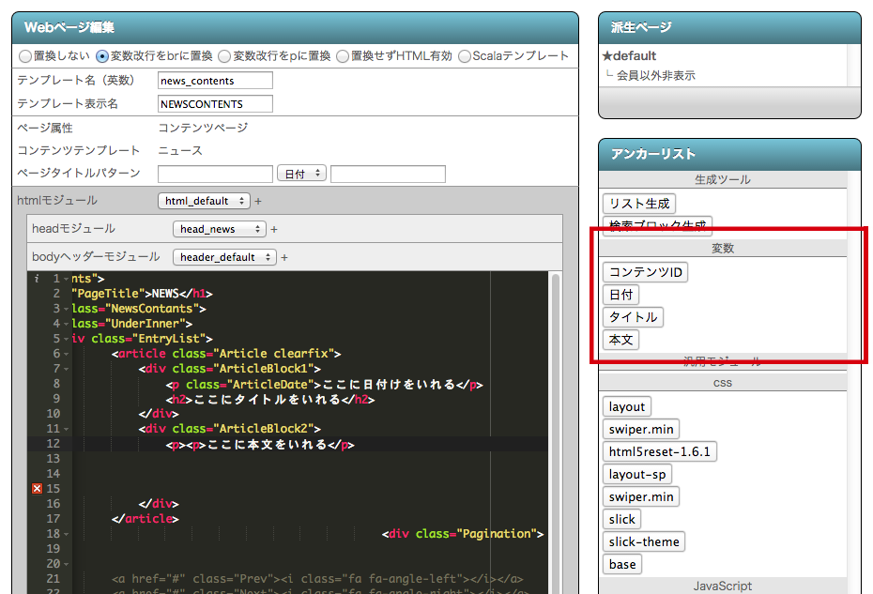Click the page title pattern prefix field
Viewport: 873px width, 594px height.
[216, 174]
